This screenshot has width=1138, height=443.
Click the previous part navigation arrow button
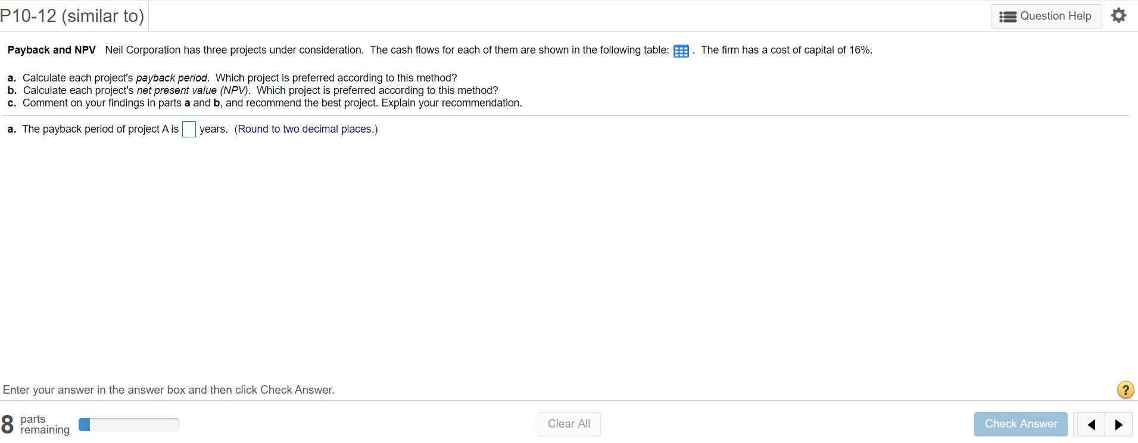tap(1092, 424)
